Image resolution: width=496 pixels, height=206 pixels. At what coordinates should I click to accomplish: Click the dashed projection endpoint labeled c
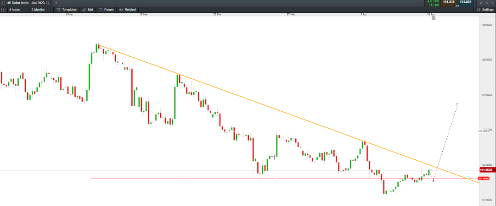click(x=457, y=104)
